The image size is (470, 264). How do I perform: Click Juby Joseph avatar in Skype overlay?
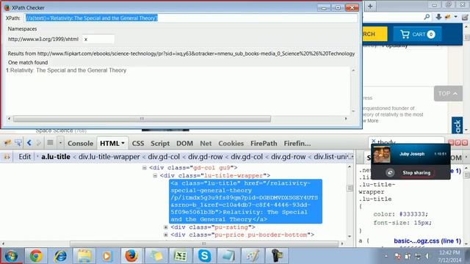click(382, 155)
